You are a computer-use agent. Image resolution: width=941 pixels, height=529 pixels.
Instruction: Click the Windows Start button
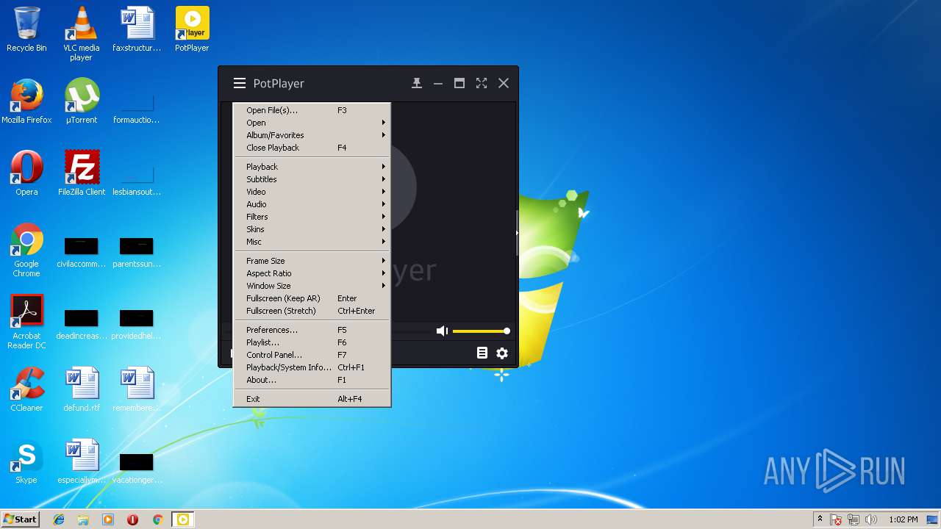pyautogui.click(x=21, y=519)
